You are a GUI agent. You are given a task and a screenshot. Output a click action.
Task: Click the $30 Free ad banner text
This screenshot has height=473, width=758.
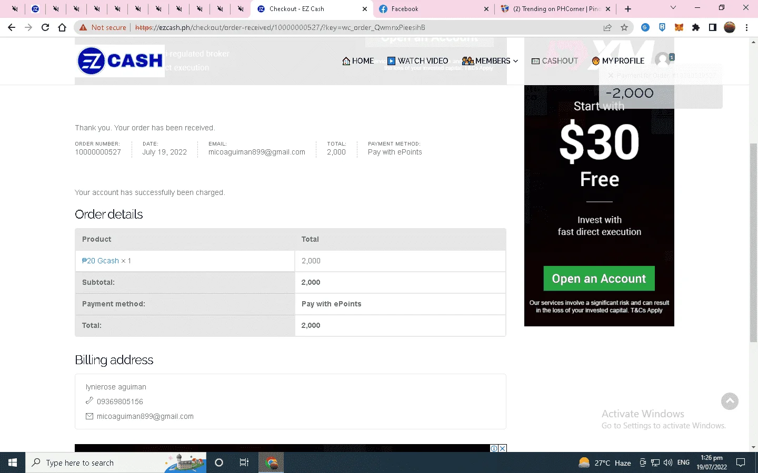coord(600,155)
